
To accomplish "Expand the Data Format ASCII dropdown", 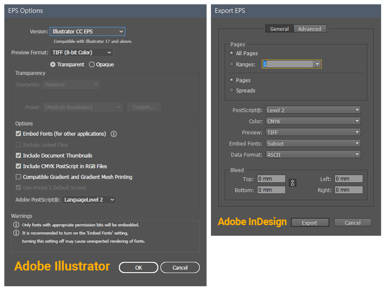I will pyautogui.click(x=313, y=154).
